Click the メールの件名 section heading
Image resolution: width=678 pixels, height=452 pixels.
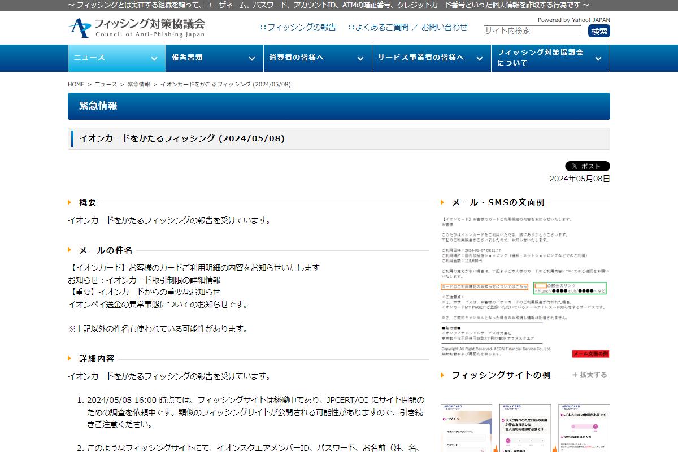106,250
